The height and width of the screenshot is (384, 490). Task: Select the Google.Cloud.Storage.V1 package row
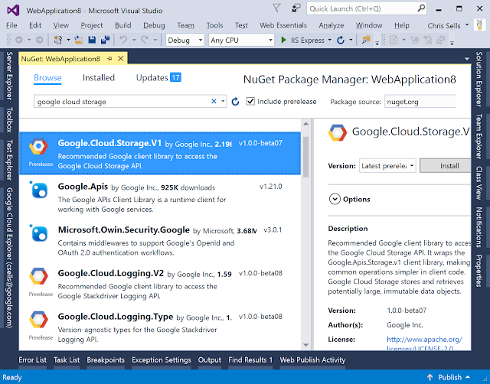pos(160,153)
